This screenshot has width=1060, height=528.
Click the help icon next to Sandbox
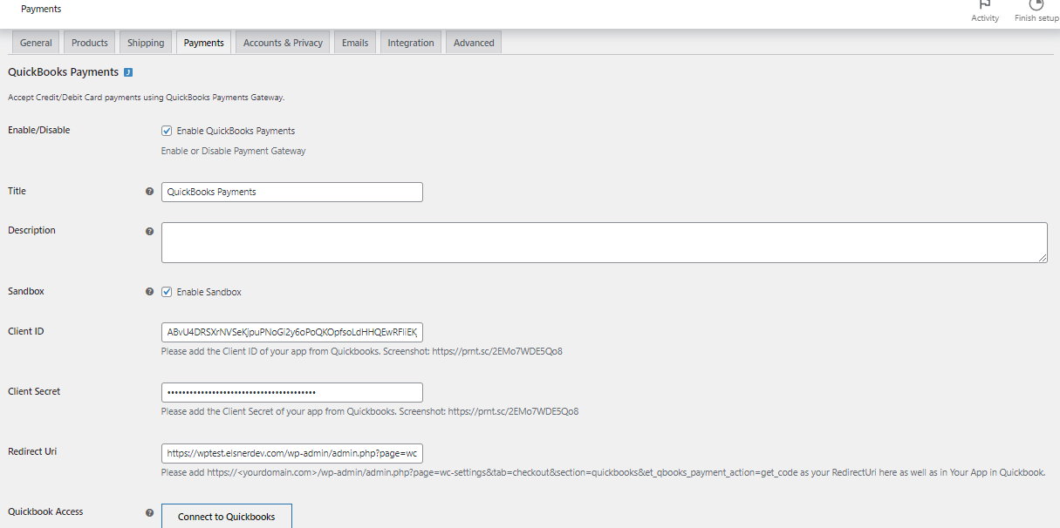(149, 292)
